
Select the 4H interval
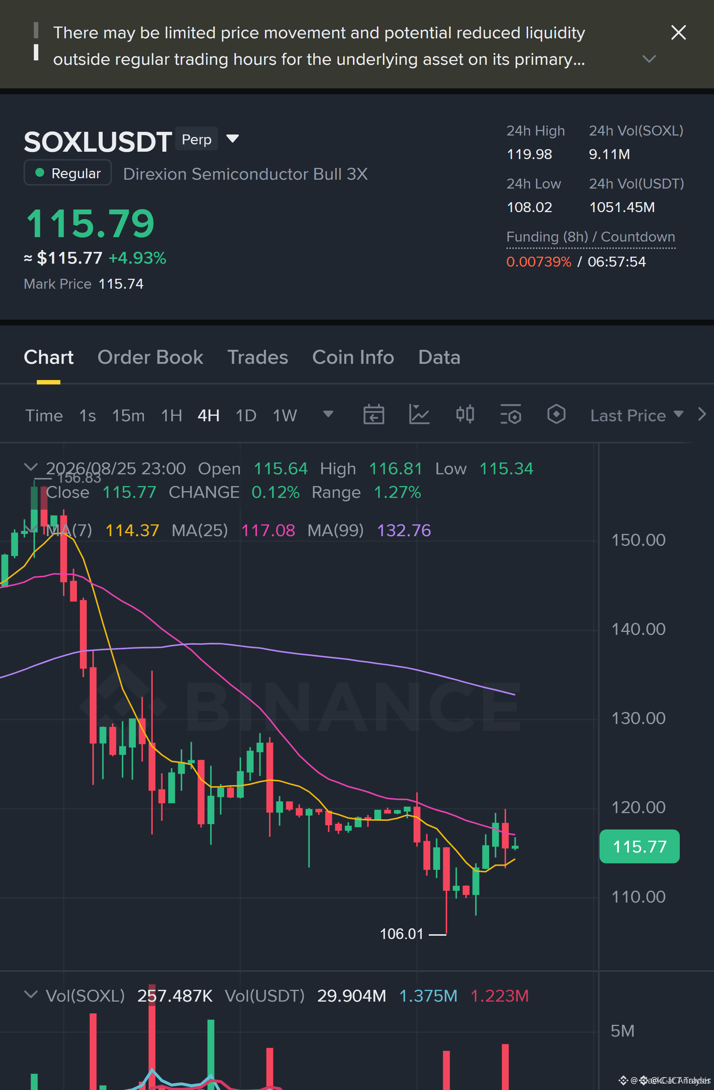[x=208, y=415]
